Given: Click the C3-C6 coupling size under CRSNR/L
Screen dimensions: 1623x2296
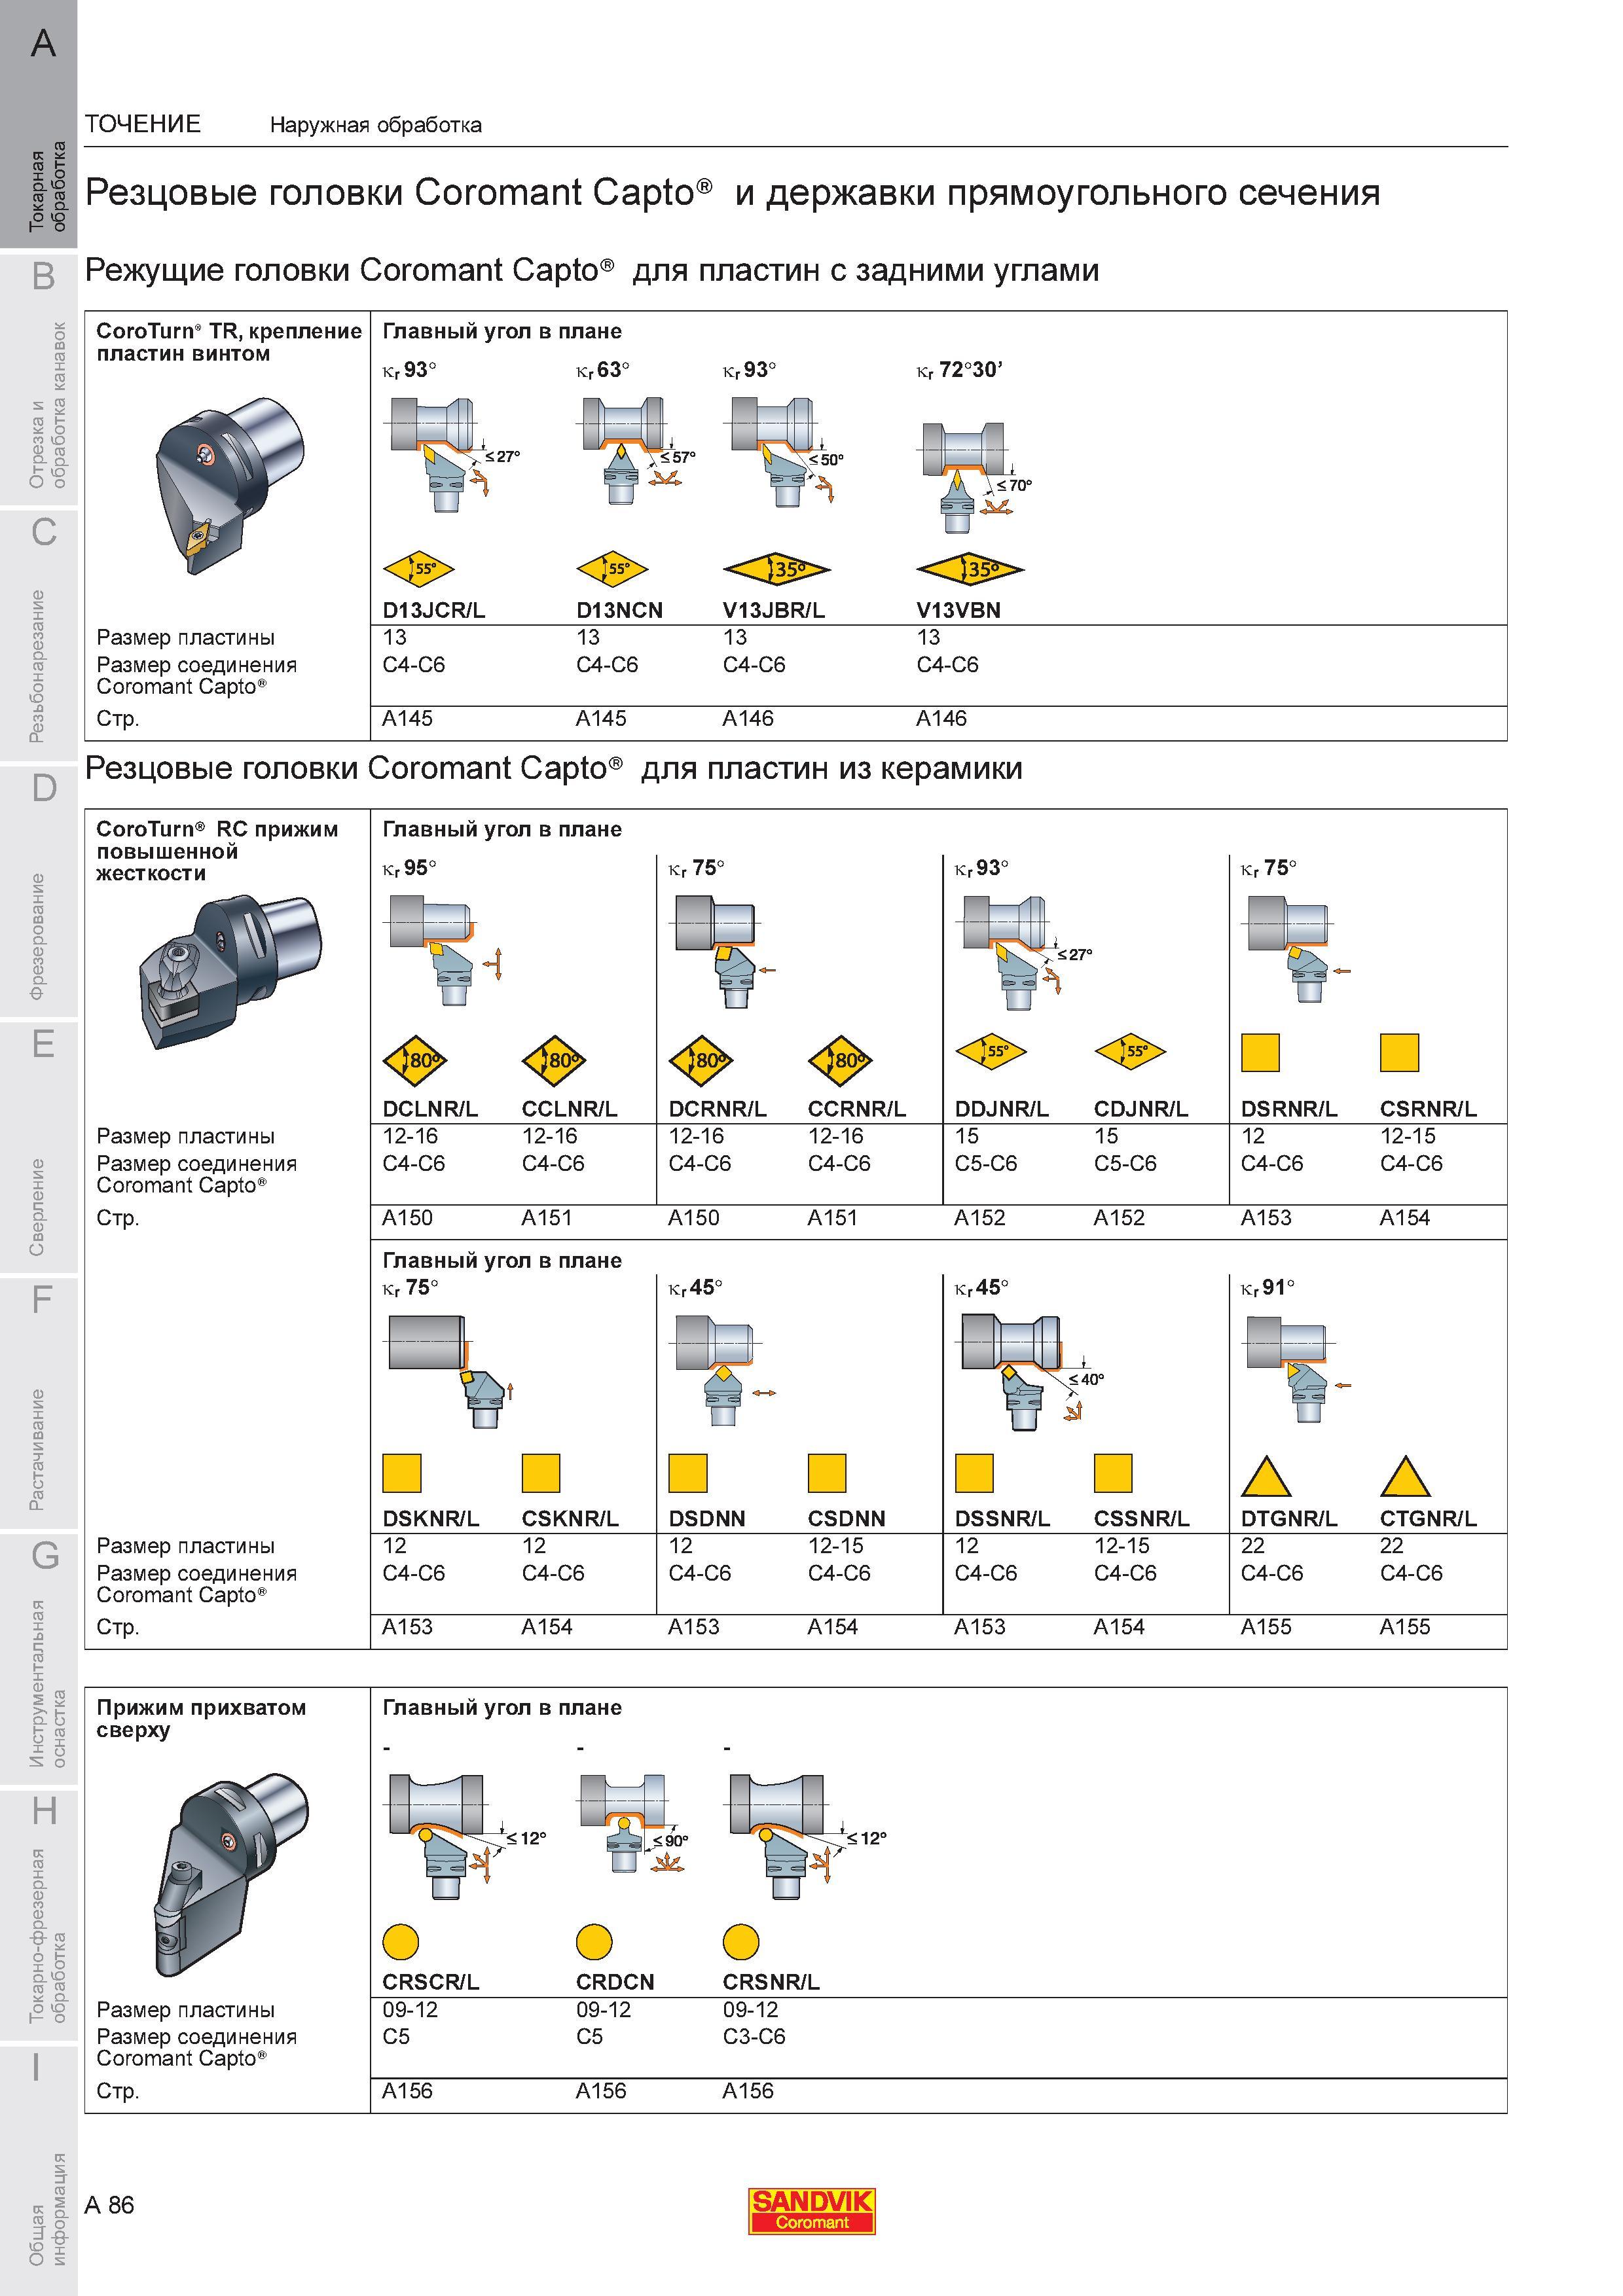Looking at the screenshot, I should point(754,2037).
